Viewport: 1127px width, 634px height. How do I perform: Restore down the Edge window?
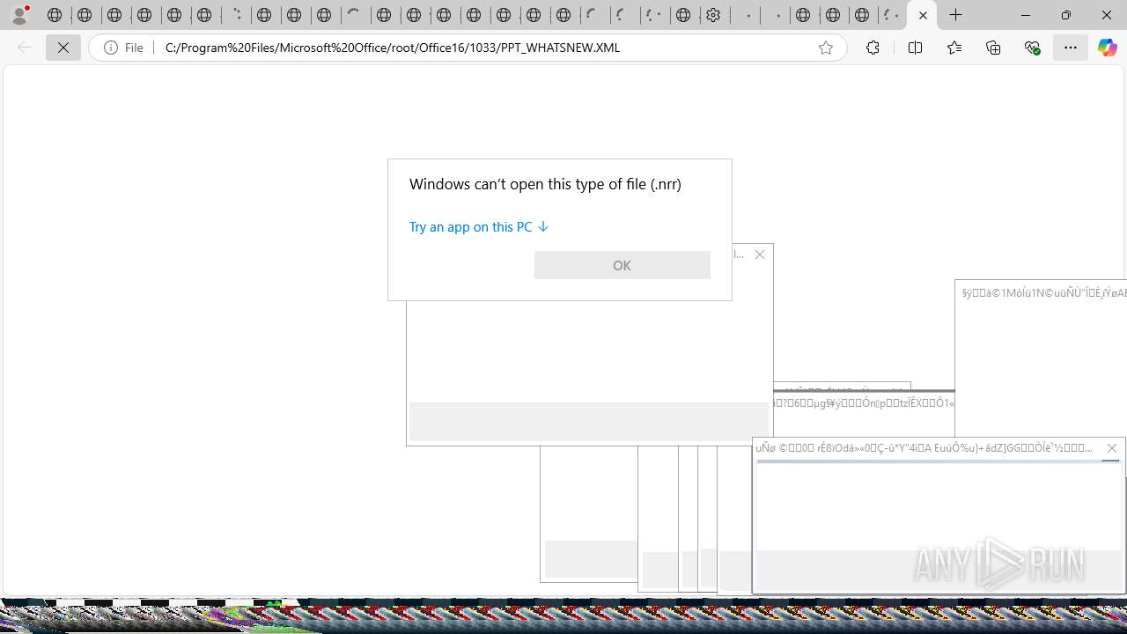(1066, 15)
